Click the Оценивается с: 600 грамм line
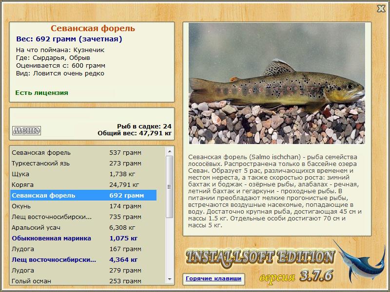The image size is (390, 292). point(60,66)
